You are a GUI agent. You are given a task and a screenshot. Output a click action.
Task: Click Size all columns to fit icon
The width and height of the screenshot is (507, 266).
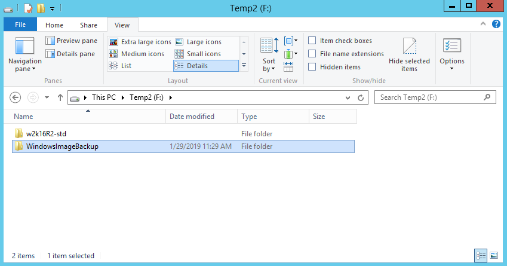(x=288, y=66)
